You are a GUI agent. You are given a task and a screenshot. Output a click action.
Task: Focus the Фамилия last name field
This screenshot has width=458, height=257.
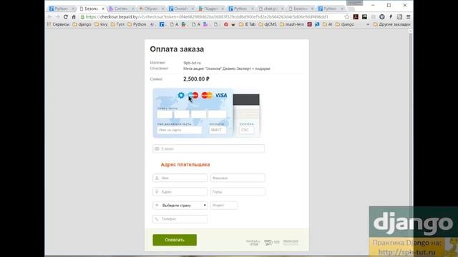point(238,178)
